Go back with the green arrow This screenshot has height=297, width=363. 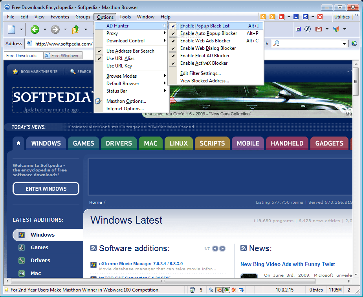coord(35,29)
